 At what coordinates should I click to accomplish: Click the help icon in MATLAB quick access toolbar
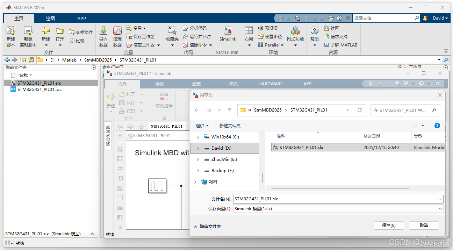[339, 18]
